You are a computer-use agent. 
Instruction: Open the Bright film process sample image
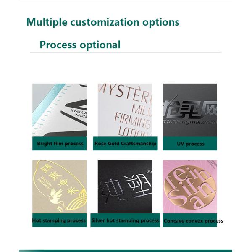[60, 110]
